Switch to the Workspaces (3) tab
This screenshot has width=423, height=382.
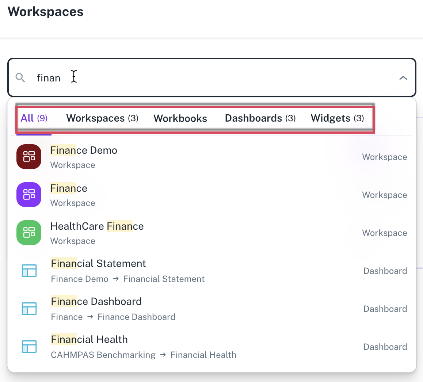[x=102, y=118]
